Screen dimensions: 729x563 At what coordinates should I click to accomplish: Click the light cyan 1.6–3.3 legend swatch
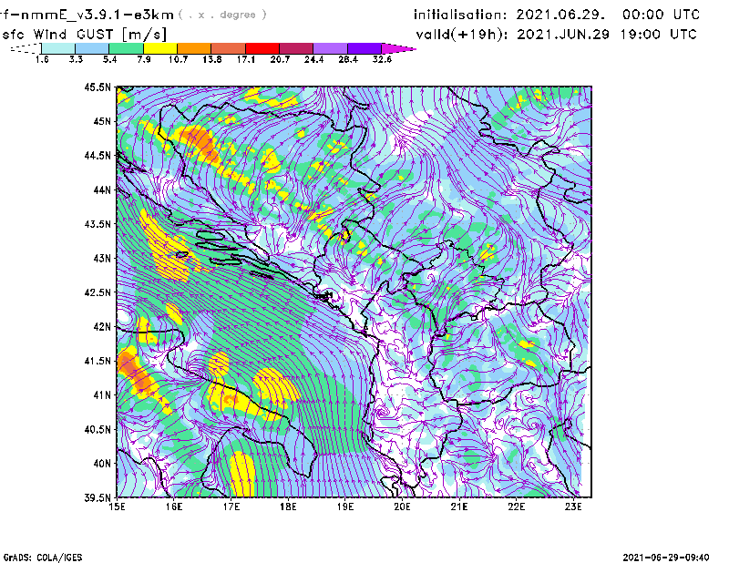pos(58,48)
